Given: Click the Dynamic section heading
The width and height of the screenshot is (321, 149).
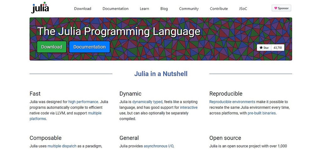Looking at the screenshot, I should point(131,94).
